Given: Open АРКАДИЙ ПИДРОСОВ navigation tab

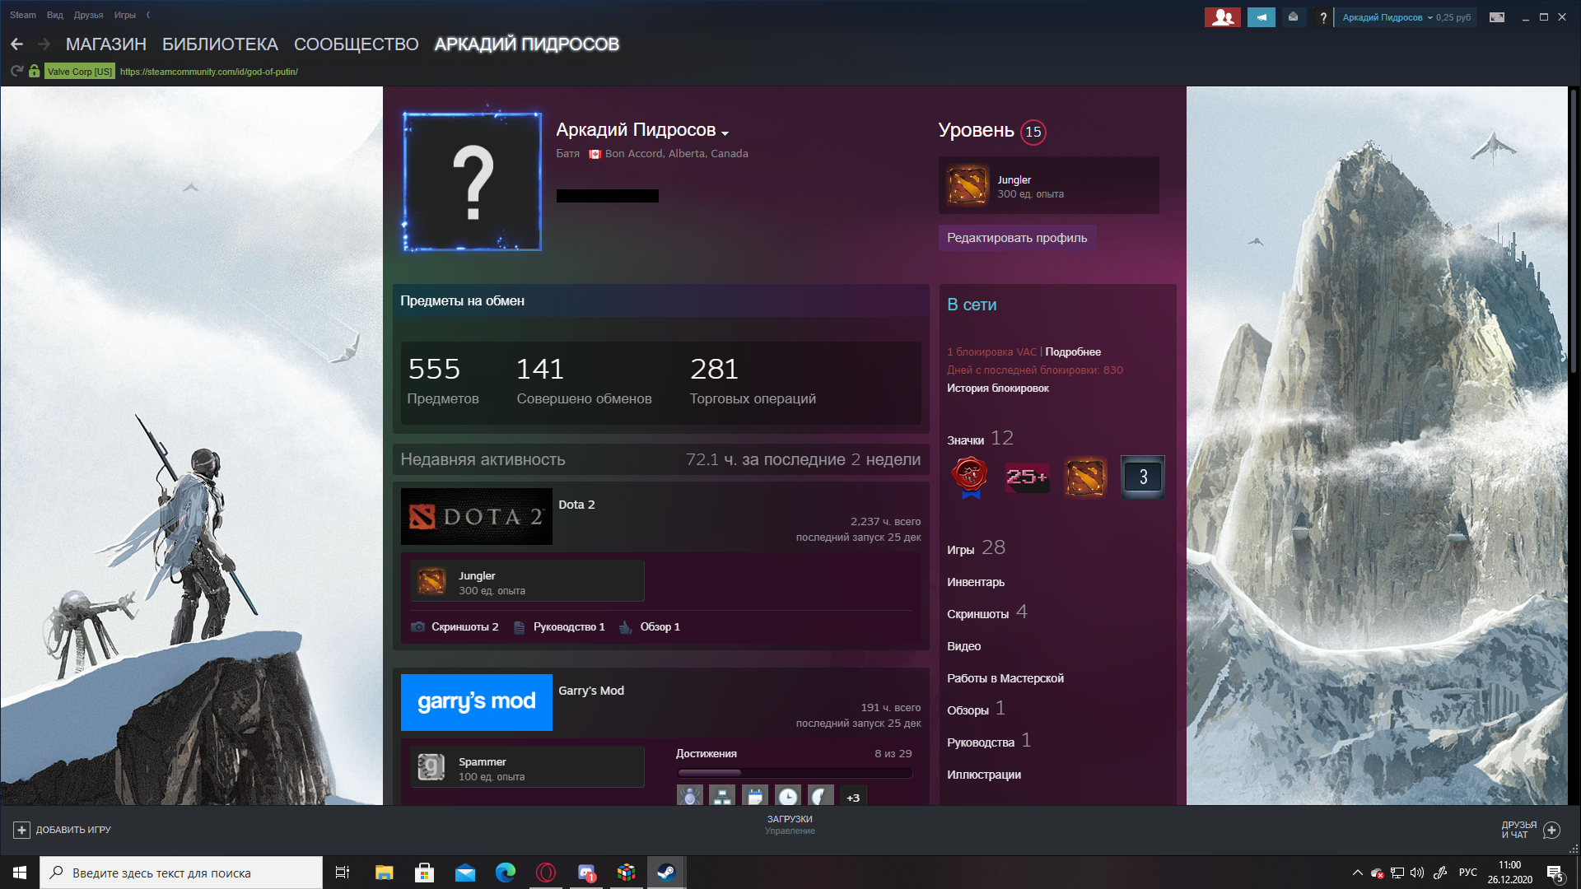Looking at the screenshot, I should point(527,44).
